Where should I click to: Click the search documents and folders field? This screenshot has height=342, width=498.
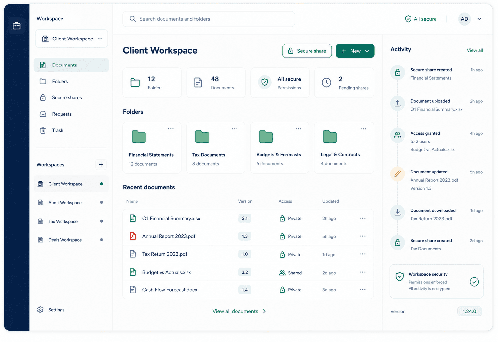point(209,19)
